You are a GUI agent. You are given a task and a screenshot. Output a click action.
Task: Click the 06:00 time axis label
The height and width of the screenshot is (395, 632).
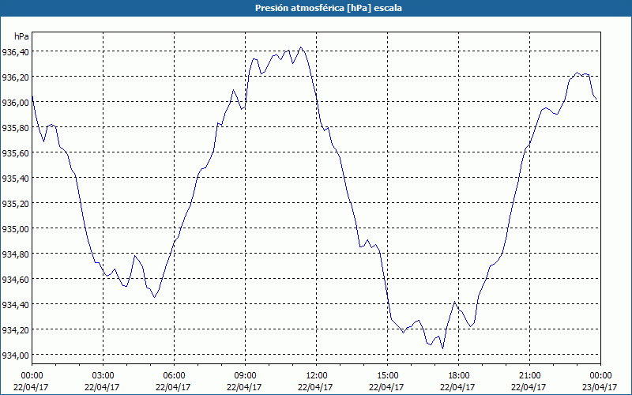coord(174,376)
